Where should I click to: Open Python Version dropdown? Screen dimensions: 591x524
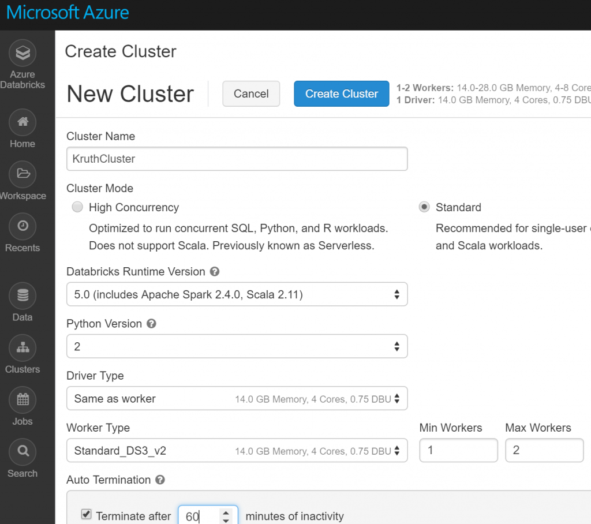point(237,346)
